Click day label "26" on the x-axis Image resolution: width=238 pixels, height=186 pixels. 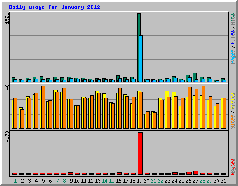click(188, 181)
